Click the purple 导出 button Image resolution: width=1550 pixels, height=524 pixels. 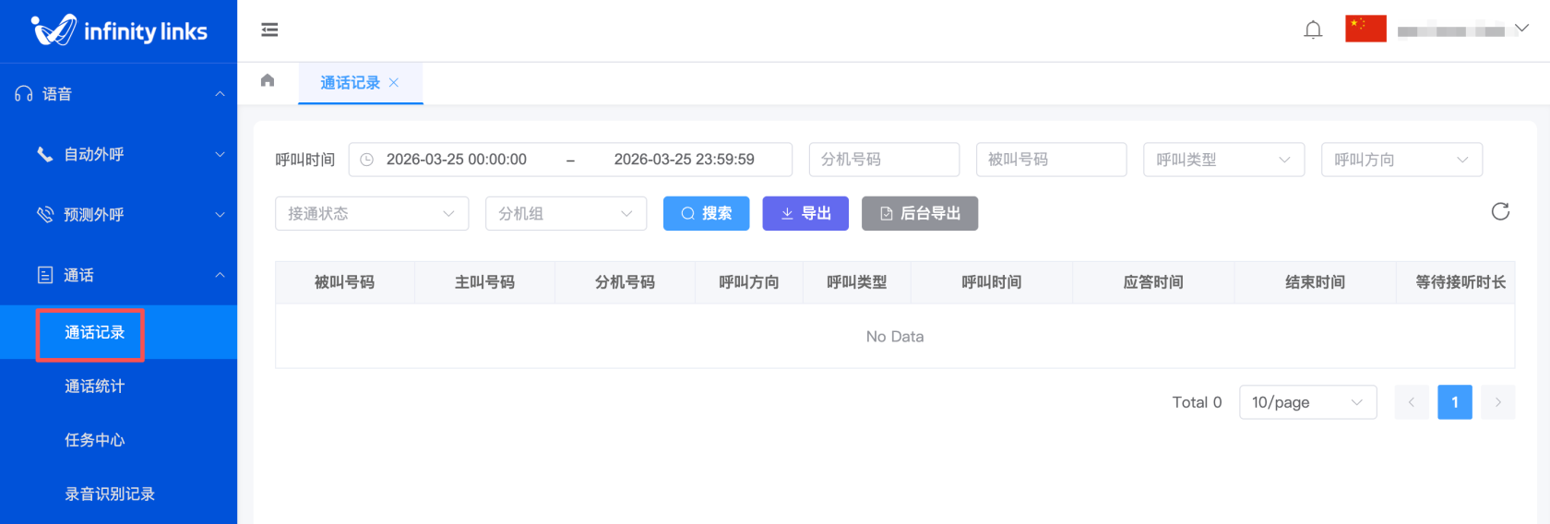click(805, 214)
